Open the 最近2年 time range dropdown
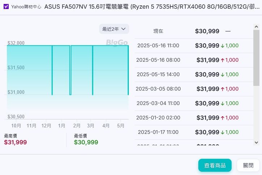 coord(114,29)
